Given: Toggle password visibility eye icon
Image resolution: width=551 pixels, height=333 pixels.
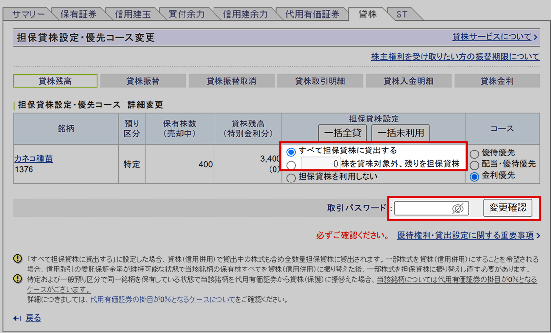Looking at the screenshot, I should click(458, 209).
